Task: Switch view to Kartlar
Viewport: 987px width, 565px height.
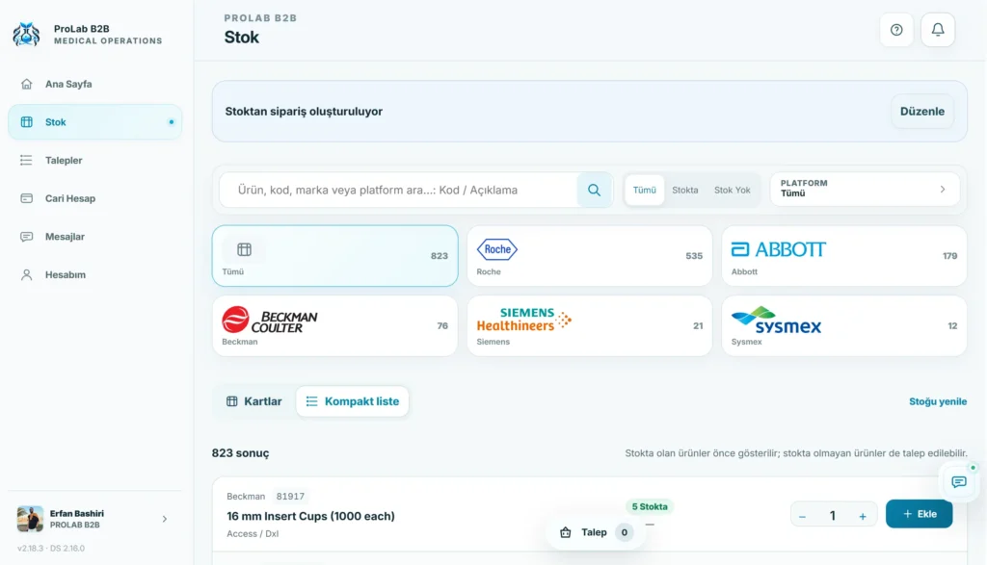Action: click(x=254, y=401)
